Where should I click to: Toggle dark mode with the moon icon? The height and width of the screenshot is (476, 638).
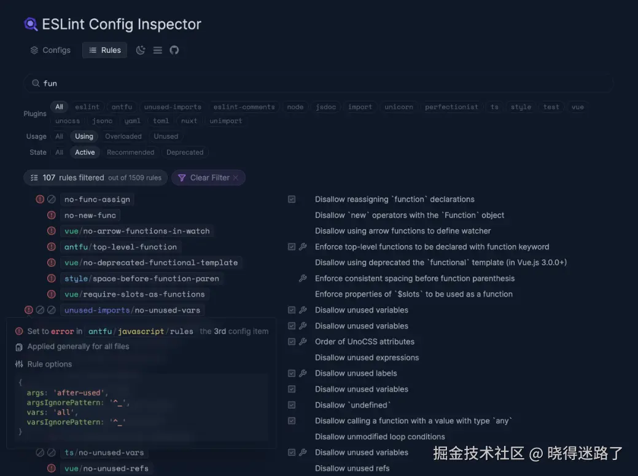click(x=141, y=50)
